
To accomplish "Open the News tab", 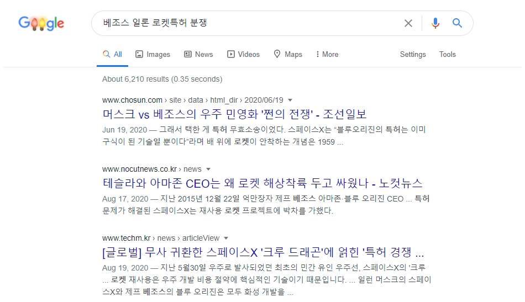I will coord(198,54).
